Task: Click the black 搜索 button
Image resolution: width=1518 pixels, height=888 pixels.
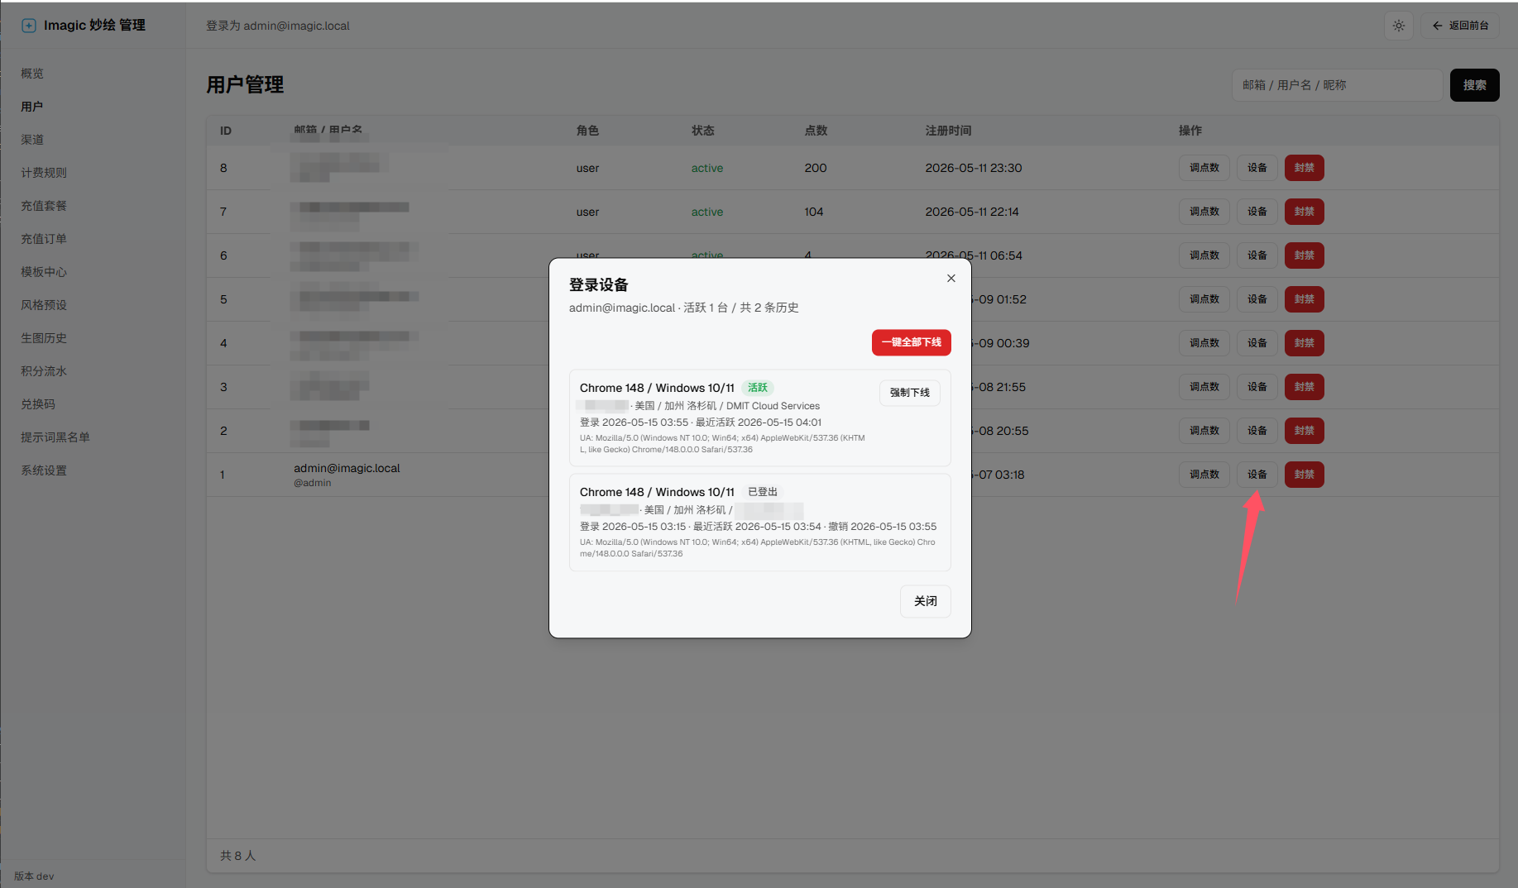Action: click(1475, 85)
